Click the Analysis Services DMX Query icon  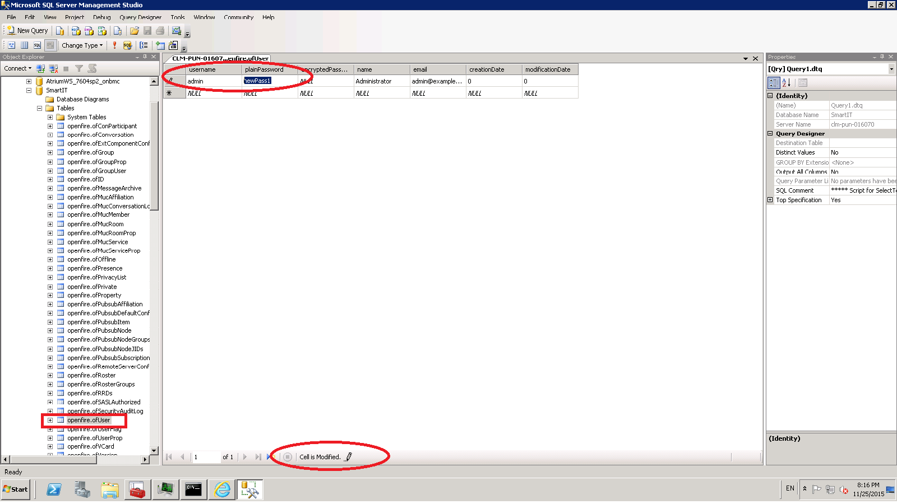pos(89,31)
